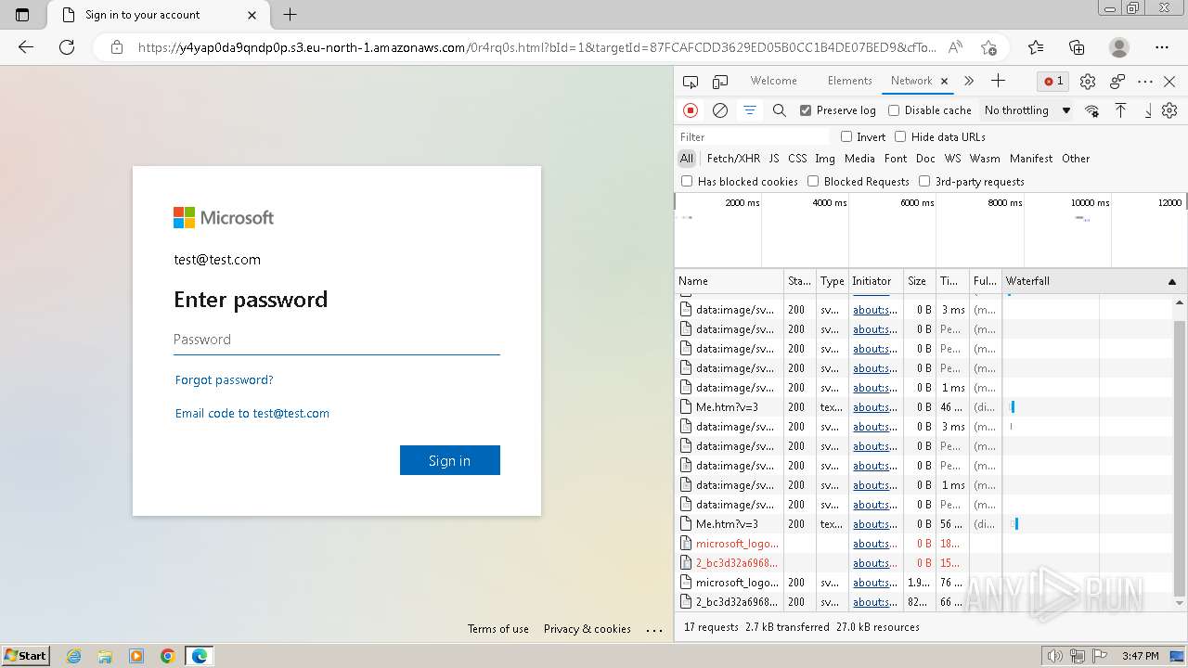
Task: Open Collections icon
Action: click(1077, 47)
